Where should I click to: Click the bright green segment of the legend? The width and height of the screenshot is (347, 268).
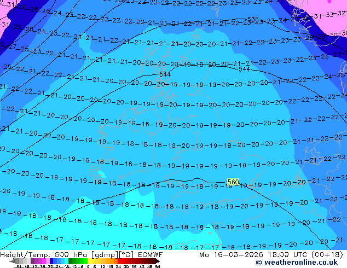tap(85, 261)
